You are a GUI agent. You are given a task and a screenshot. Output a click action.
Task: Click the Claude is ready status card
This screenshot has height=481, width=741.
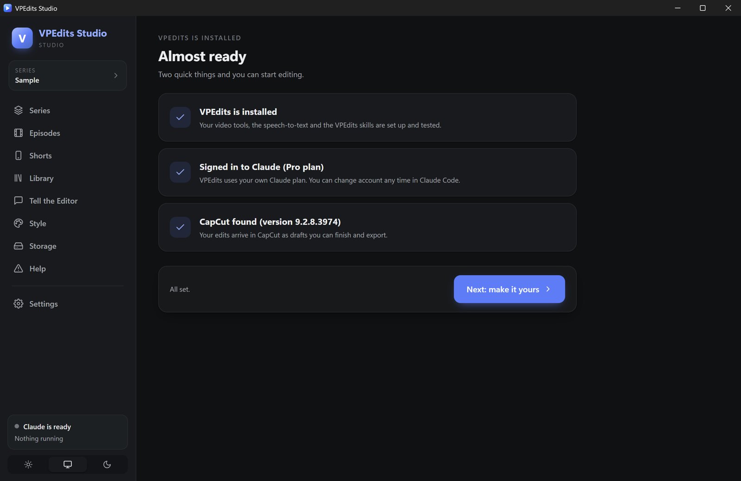tap(68, 432)
